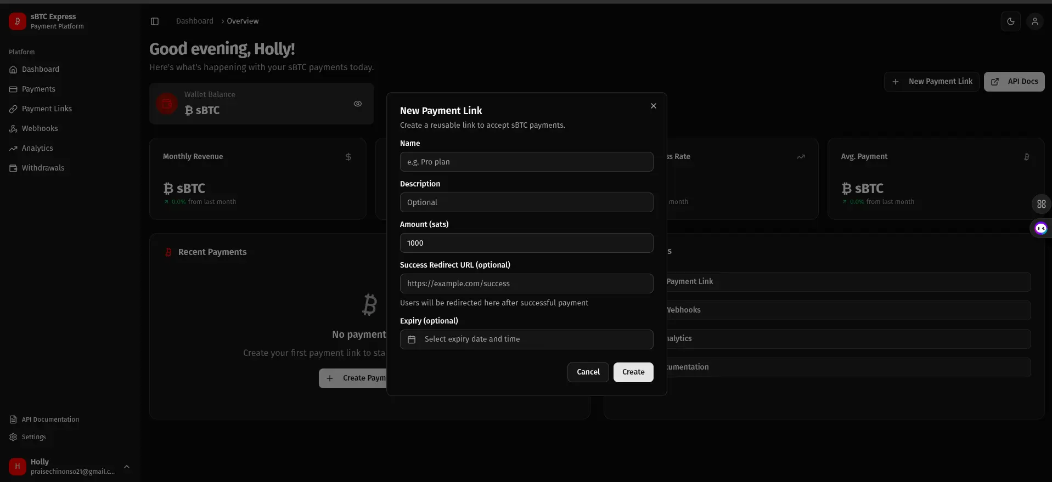Screen dimensions: 1052x482
Task: Expand the Holly account menu chevron
Action: pyautogui.click(x=127, y=467)
